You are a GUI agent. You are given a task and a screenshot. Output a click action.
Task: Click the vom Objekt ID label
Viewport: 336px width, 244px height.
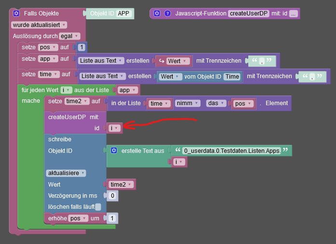tap(202, 77)
